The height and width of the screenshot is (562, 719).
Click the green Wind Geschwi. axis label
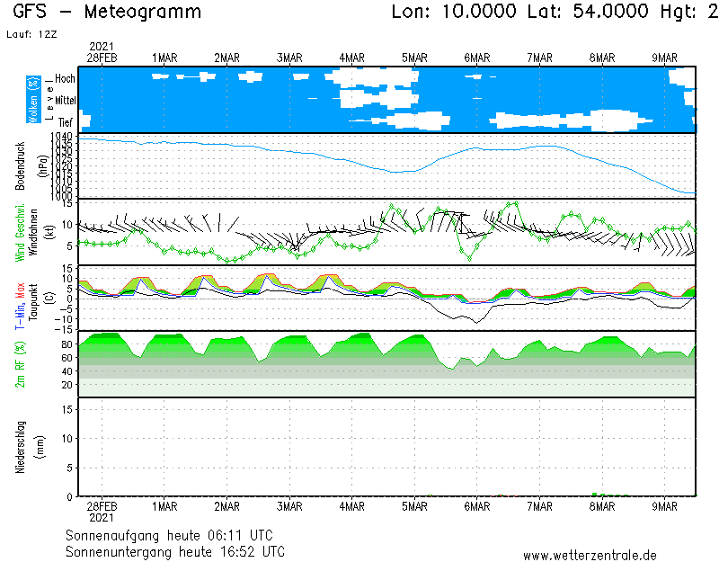coord(19,233)
